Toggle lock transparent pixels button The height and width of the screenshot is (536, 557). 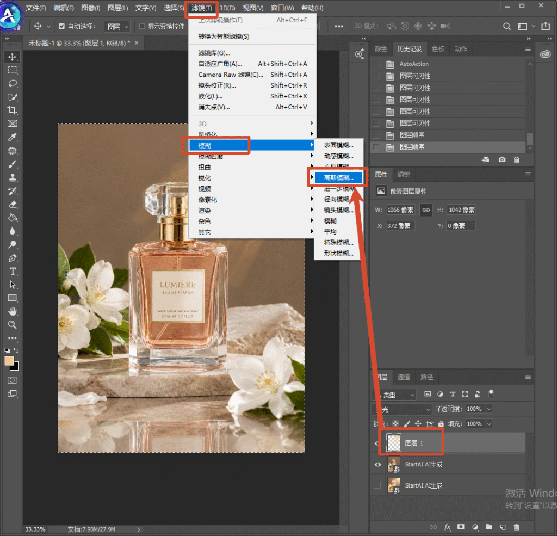[395, 424]
